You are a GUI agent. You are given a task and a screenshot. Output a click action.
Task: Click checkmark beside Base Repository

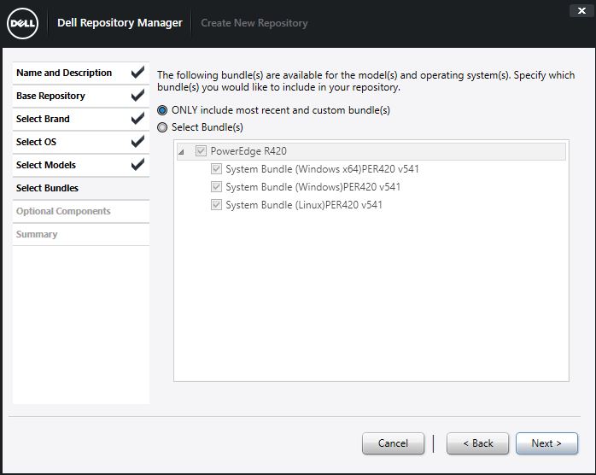[x=137, y=95]
